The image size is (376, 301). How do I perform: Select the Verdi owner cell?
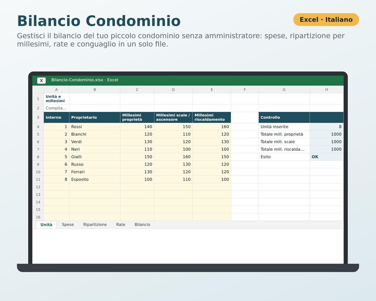click(x=95, y=142)
